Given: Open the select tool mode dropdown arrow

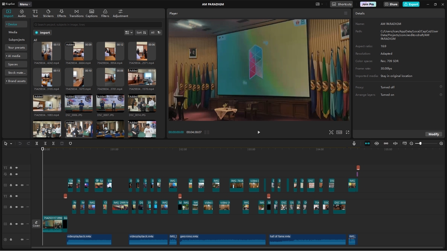Looking at the screenshot, I should 11,144.
